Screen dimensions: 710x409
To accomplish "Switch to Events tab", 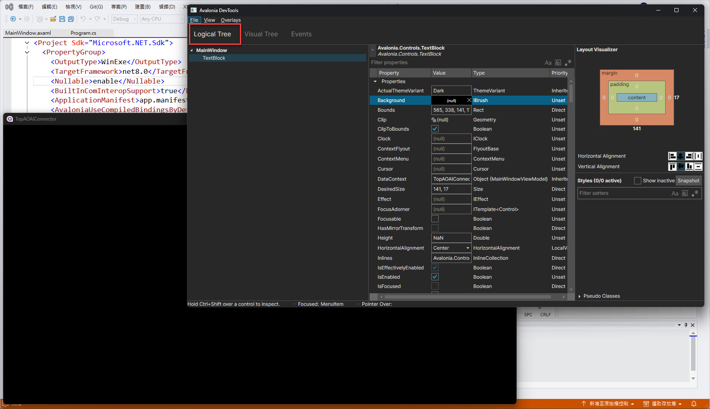I will click(301, 34).
